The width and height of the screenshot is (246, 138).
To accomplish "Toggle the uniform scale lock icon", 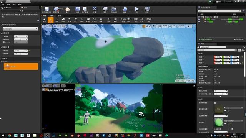I will 240,63.
